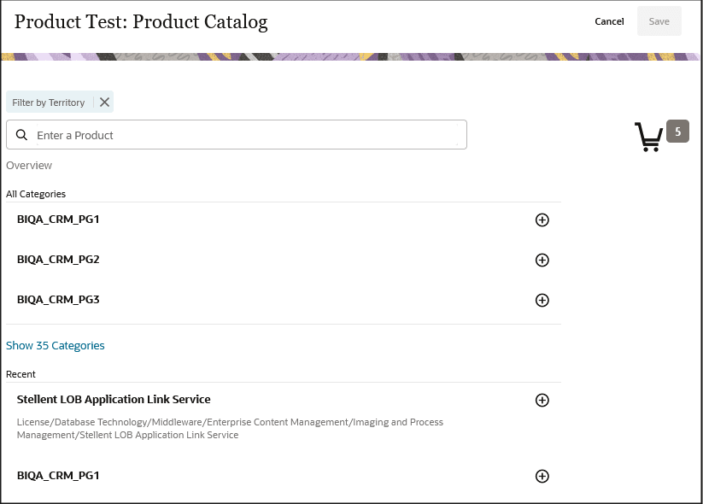Image resolution: width=703 pixels, height=504 pixels.
Task: Add BIQA_CRM_PG3 with its plus icon
Action: 542,300
